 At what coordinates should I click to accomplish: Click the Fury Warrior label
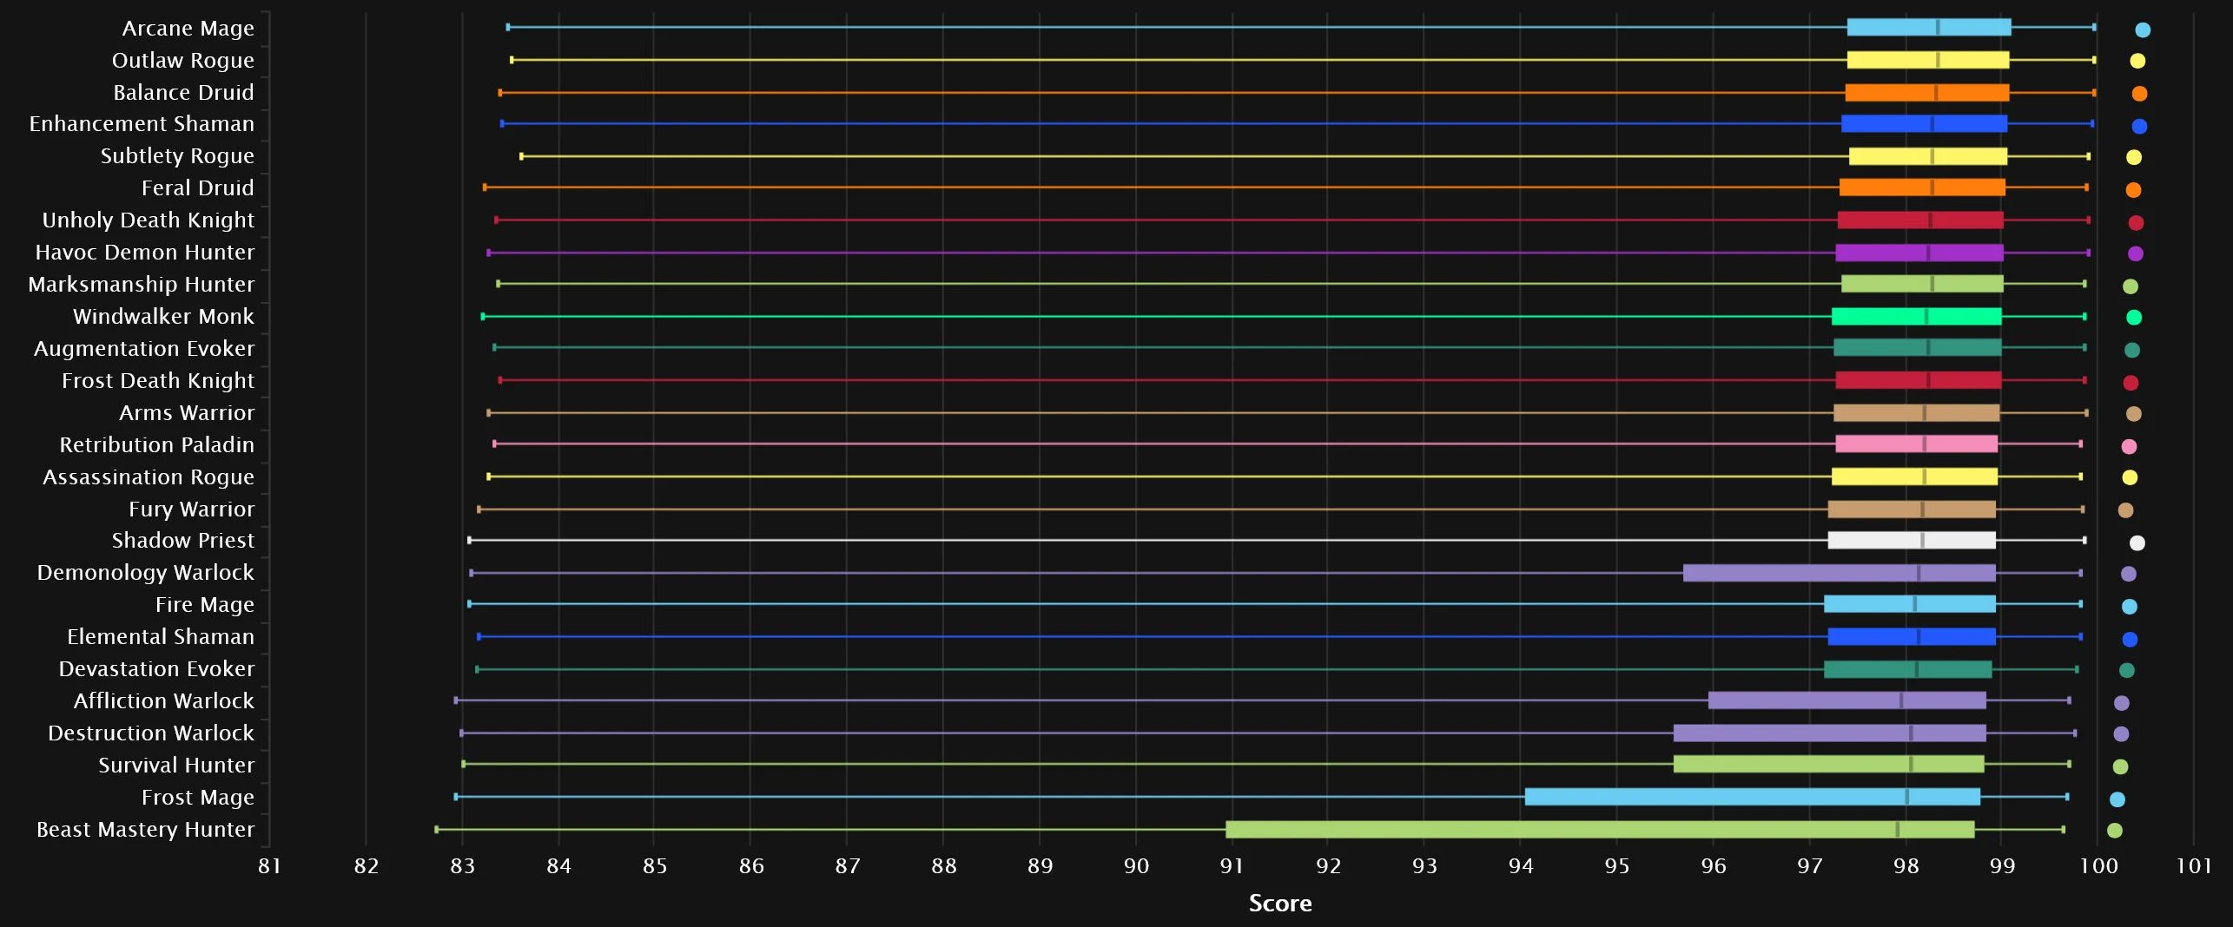coord(192,510)
